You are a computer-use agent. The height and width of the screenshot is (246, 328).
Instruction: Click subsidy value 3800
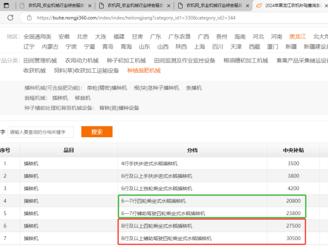293,176
